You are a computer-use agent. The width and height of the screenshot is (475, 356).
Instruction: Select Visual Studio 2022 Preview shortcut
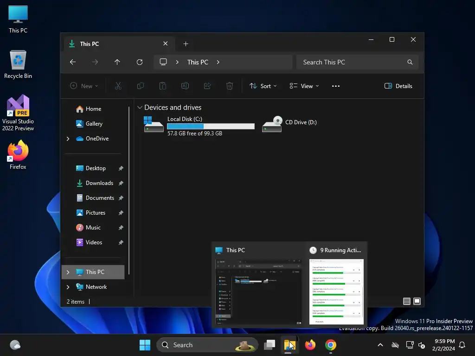point(18,113)
